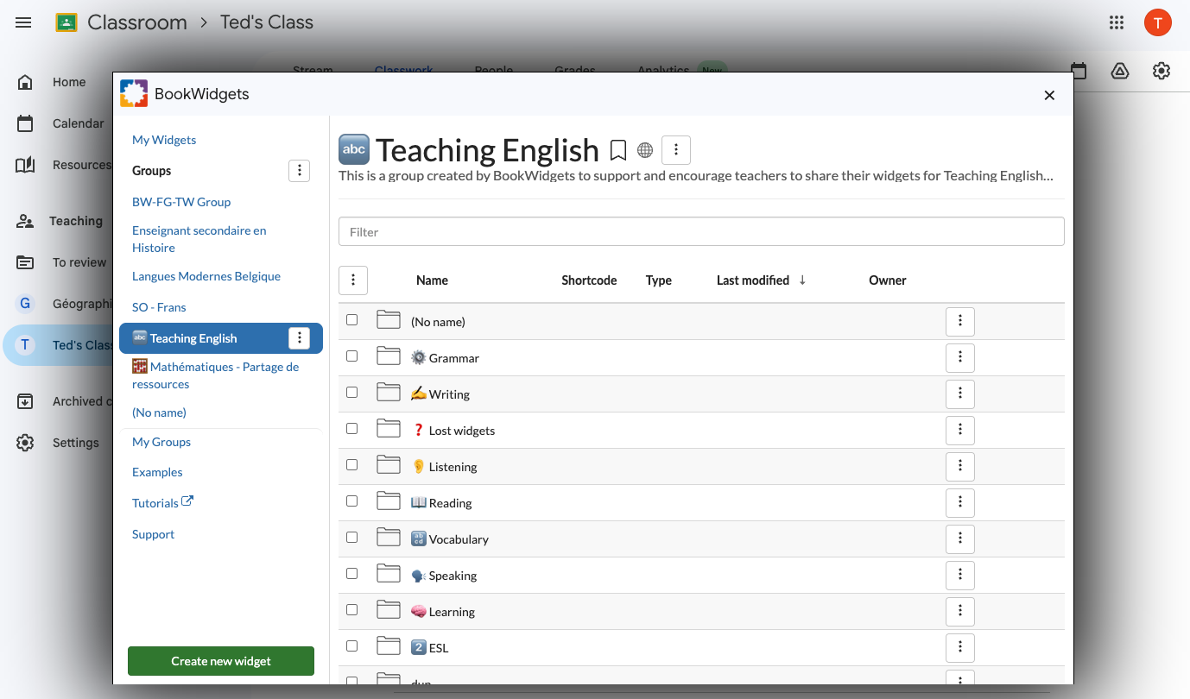Open Tutorials external link
Image resolution: width=1190 pixels, height=699 pixels.
click(162, 503)
